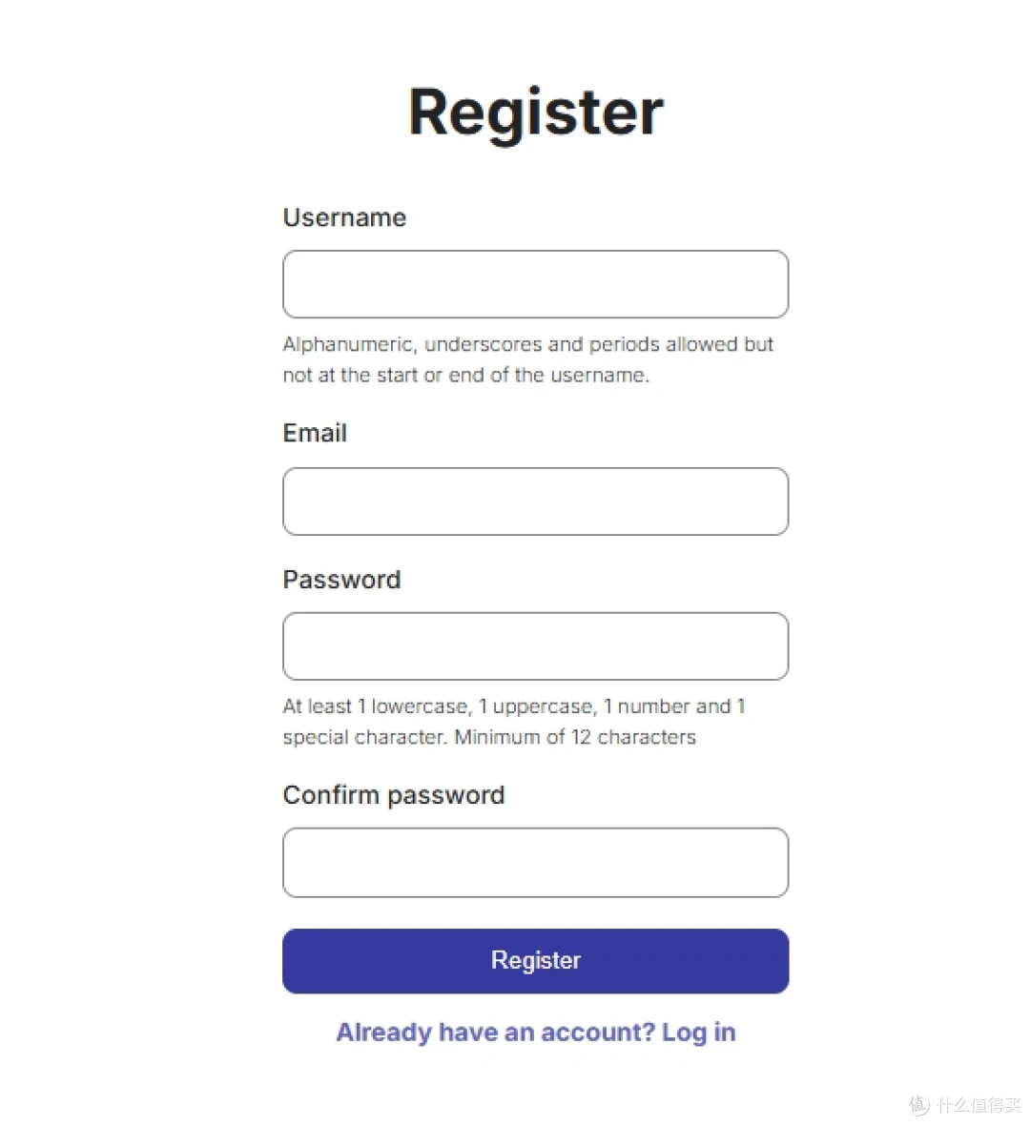Click the 什么值得买 watermark text
The width and height of the screenshot is (1030, 1126).
[978, 1104]
